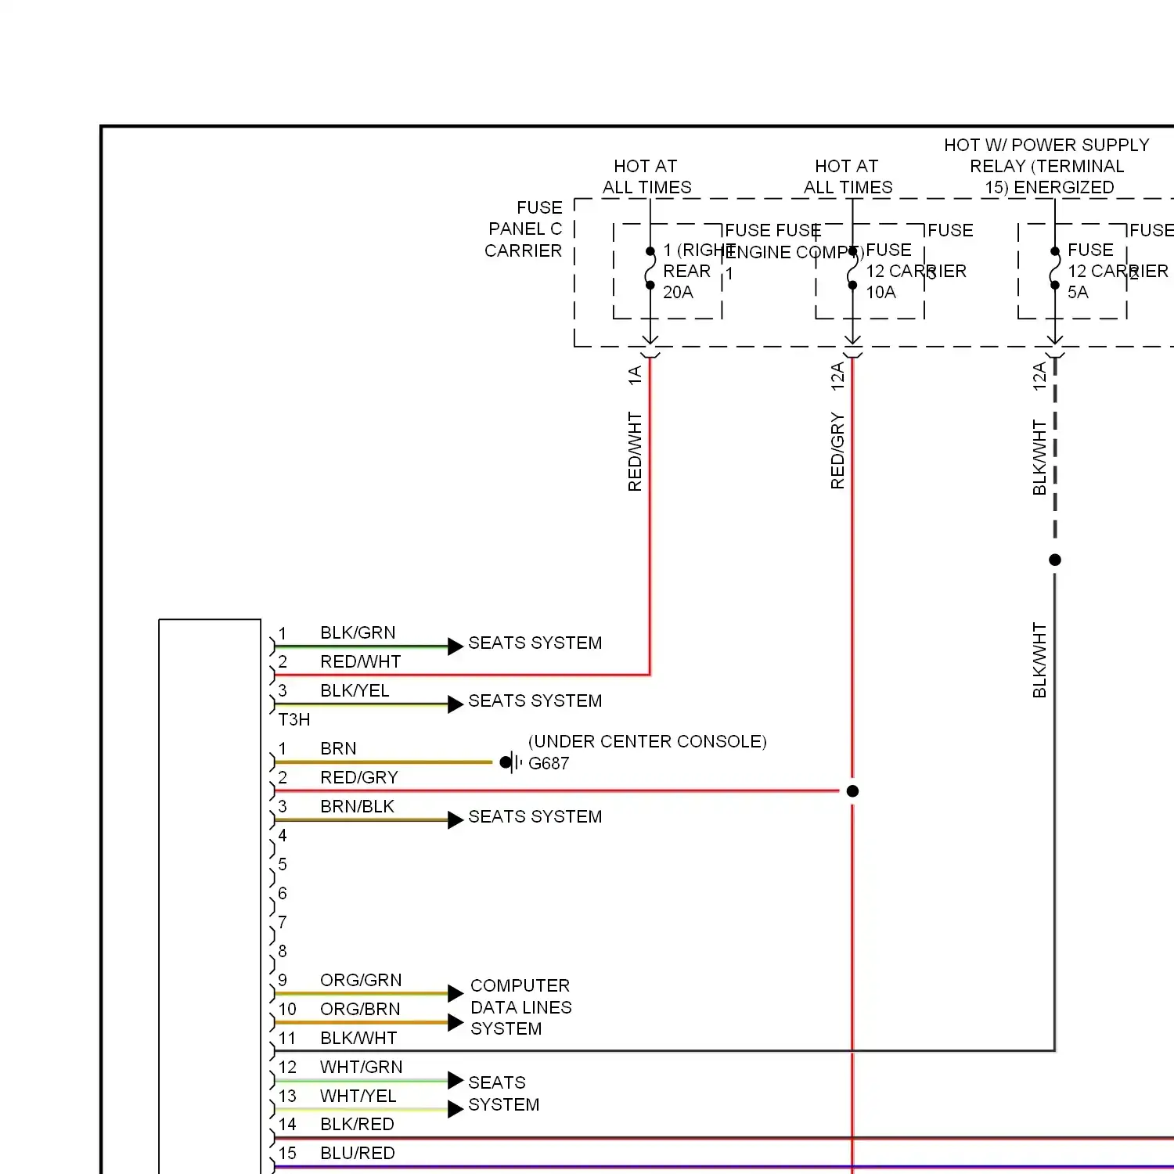
Task: Click the arrowhead on the WHT/YEL wire
Action: coord(456,1110)
